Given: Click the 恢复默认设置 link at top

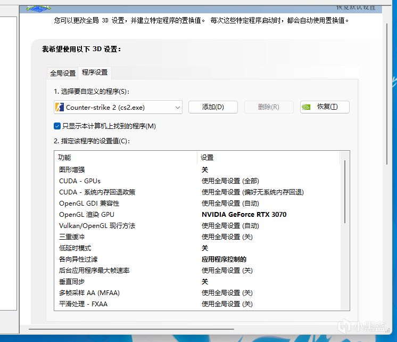Looking at the screenshot, I should pos(355,7).
